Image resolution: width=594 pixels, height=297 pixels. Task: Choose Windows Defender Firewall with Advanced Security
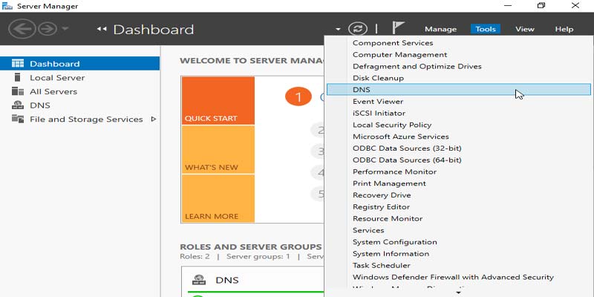[459, 277]
